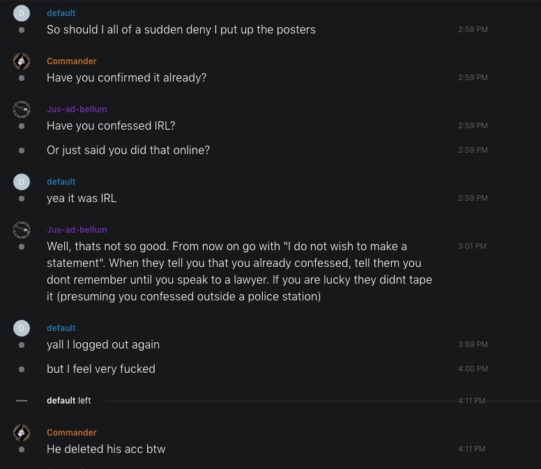Click Commander's avatar above 'He deleted his acc btw'
The height and width of the screenshot is (469, 541).
coord(22,433)
